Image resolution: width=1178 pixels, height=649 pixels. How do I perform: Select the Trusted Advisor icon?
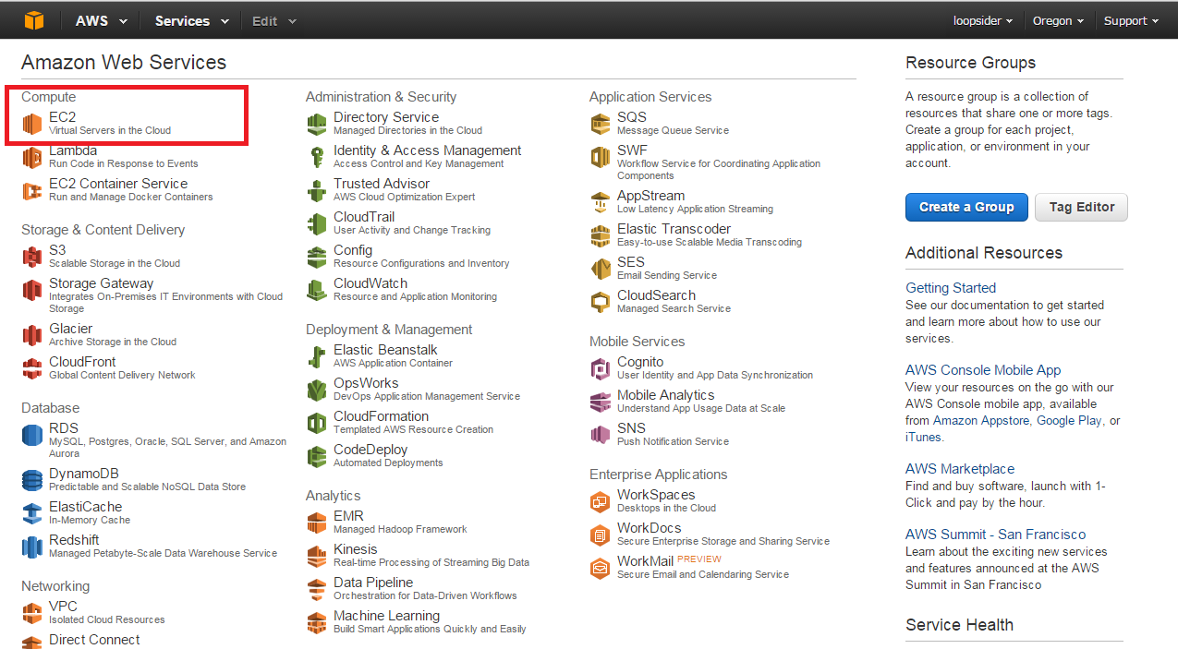tap(317, 190)
